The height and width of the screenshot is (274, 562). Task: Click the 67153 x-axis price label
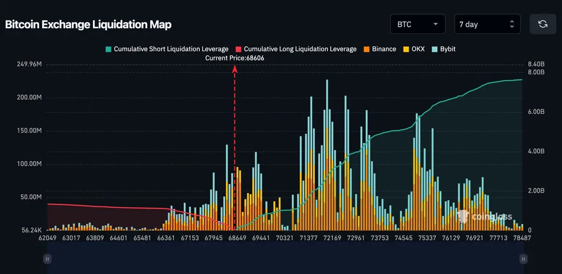pyautogui.click(x=190, y=238)
